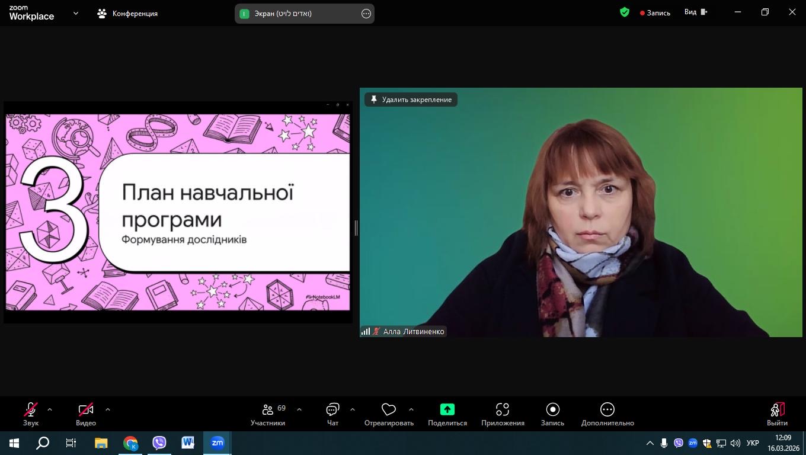
Task: Start screen sharing with Поделиться
Action: (447, 410)
